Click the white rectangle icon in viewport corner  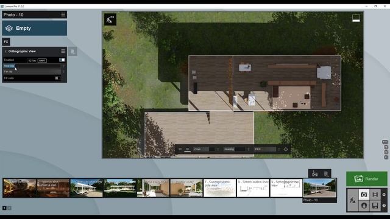pyautogui.click(x=356, y=18)
